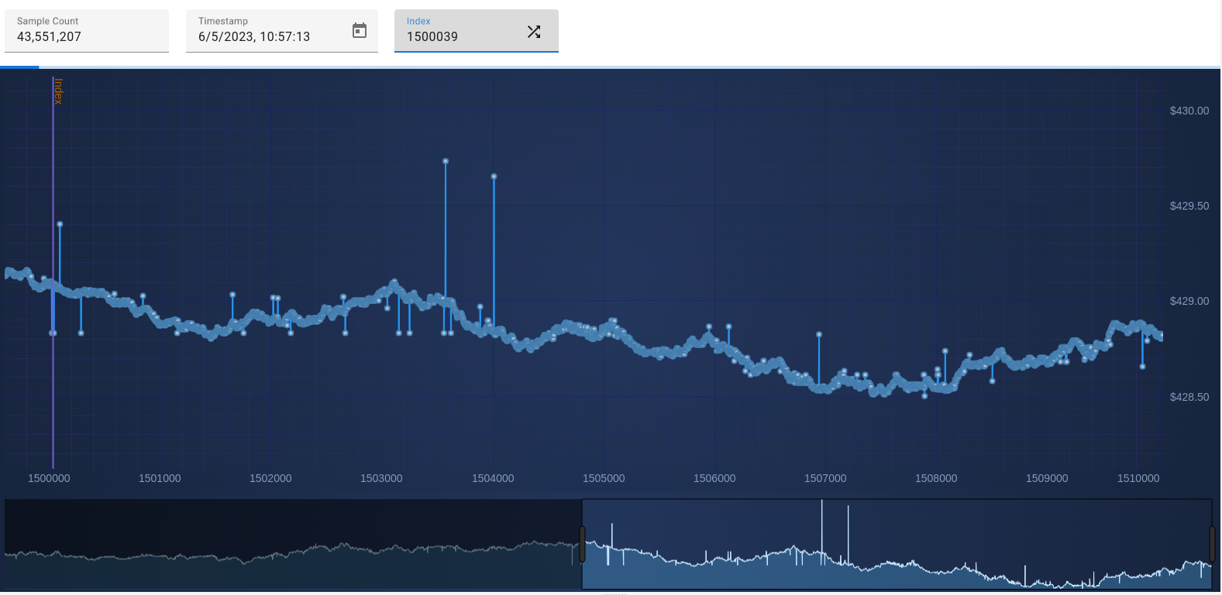This screenshot has width=1222, height=595.
Task: Click the shuffle random index icon
Action: click(x=534, y=32)
